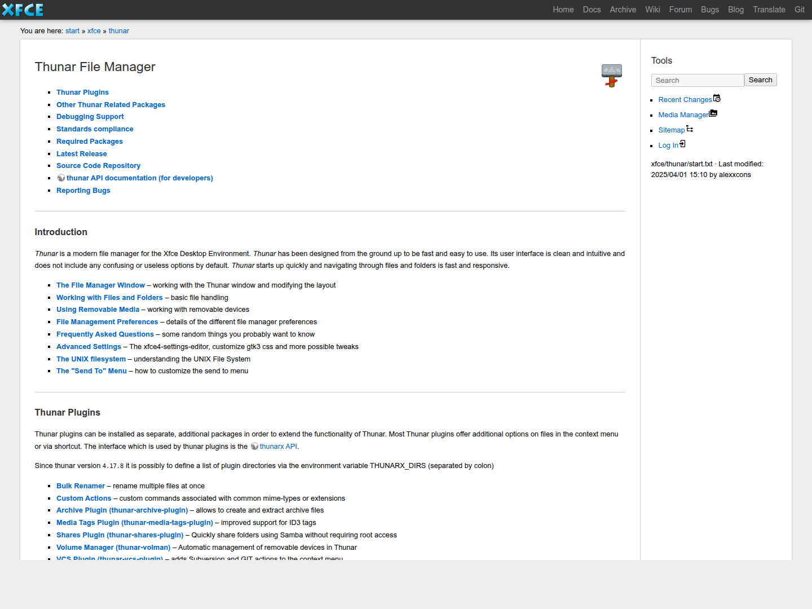Open Required Packages link
This screenshot has height=609, width=812.
[x=90, y=142]
